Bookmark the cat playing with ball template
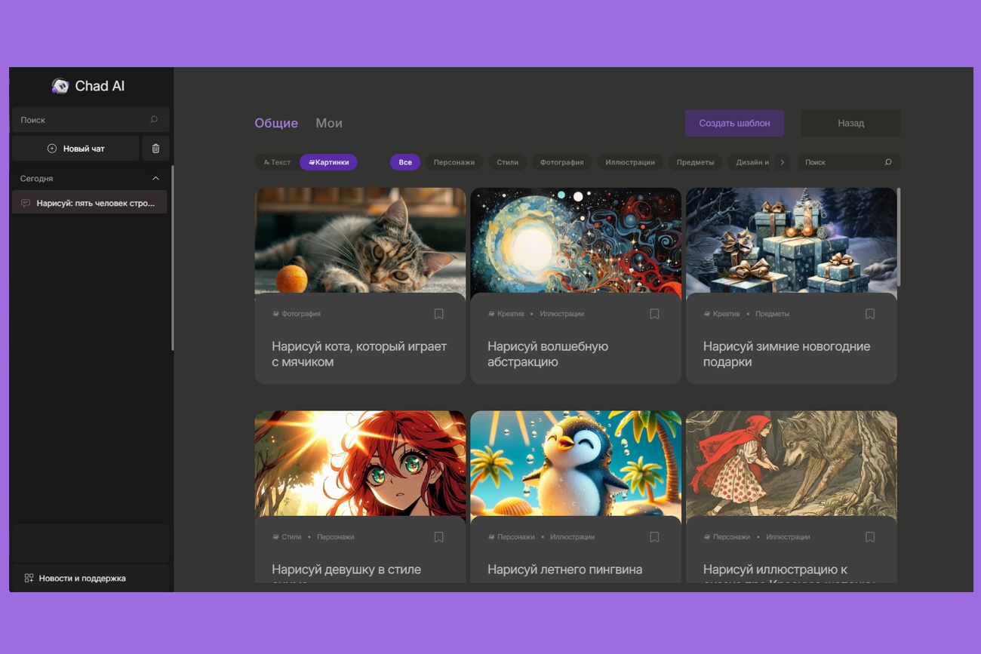The image size is (981, 654). point(438,314)
